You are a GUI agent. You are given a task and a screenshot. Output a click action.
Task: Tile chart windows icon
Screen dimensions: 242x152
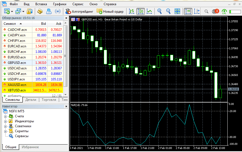[177, 11]
